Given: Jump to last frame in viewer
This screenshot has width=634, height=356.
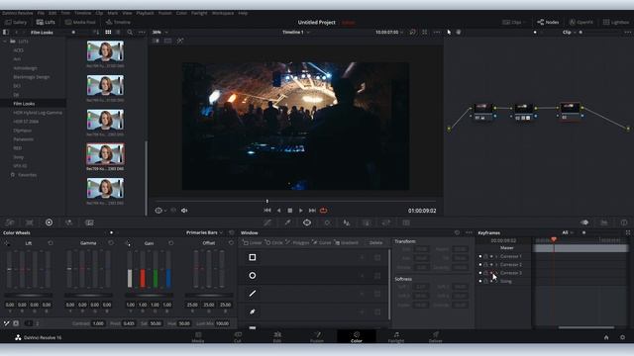Looking at the screenshot, I should coord(312,211).
